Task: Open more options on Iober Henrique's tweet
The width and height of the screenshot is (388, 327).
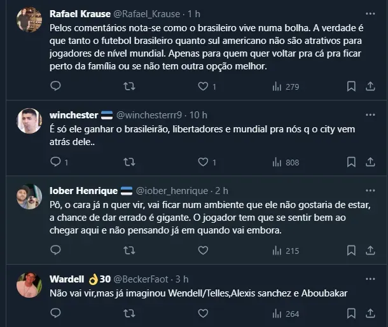Action: click(x=370, y=190)
